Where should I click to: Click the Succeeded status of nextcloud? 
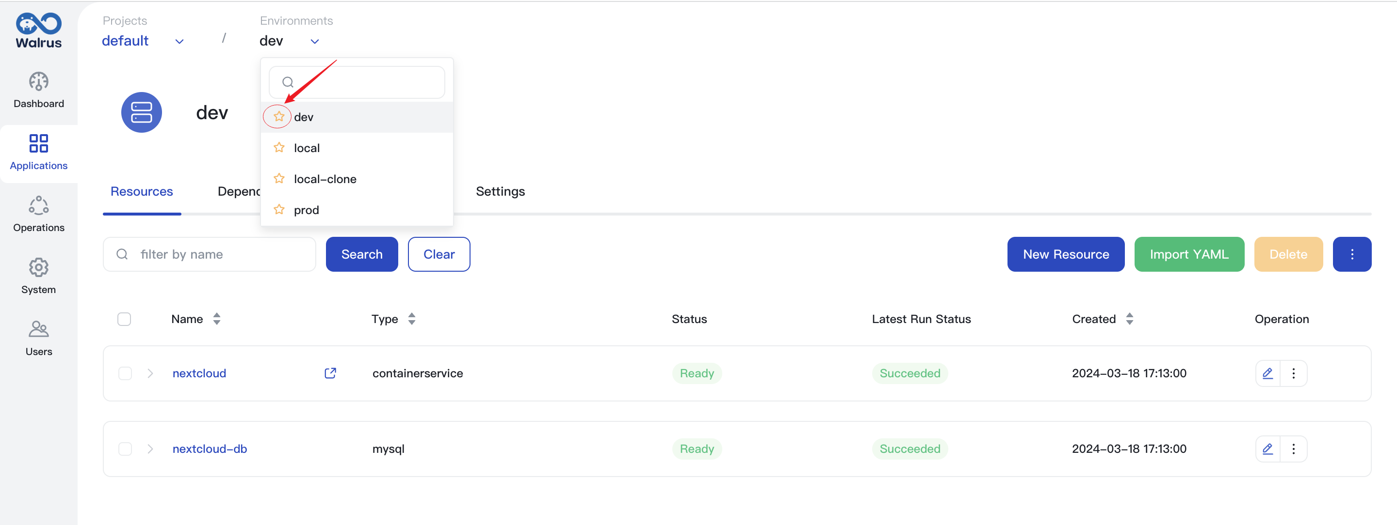tap(910, 373)
